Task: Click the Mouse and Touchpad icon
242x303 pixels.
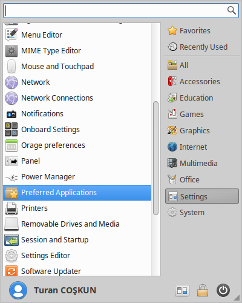Action: [11, 67]
